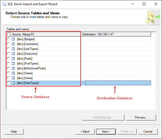Open destination cell for [dbo].[VoteTypes] row
The image size is (162, 139).
pos(118,83)
